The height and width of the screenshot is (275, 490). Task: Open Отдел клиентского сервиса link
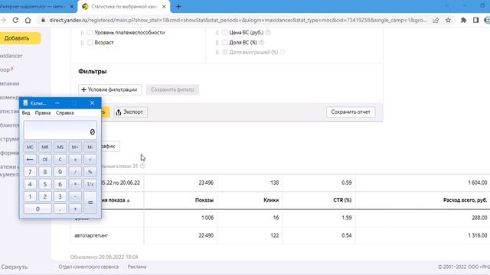pos(89,267)
